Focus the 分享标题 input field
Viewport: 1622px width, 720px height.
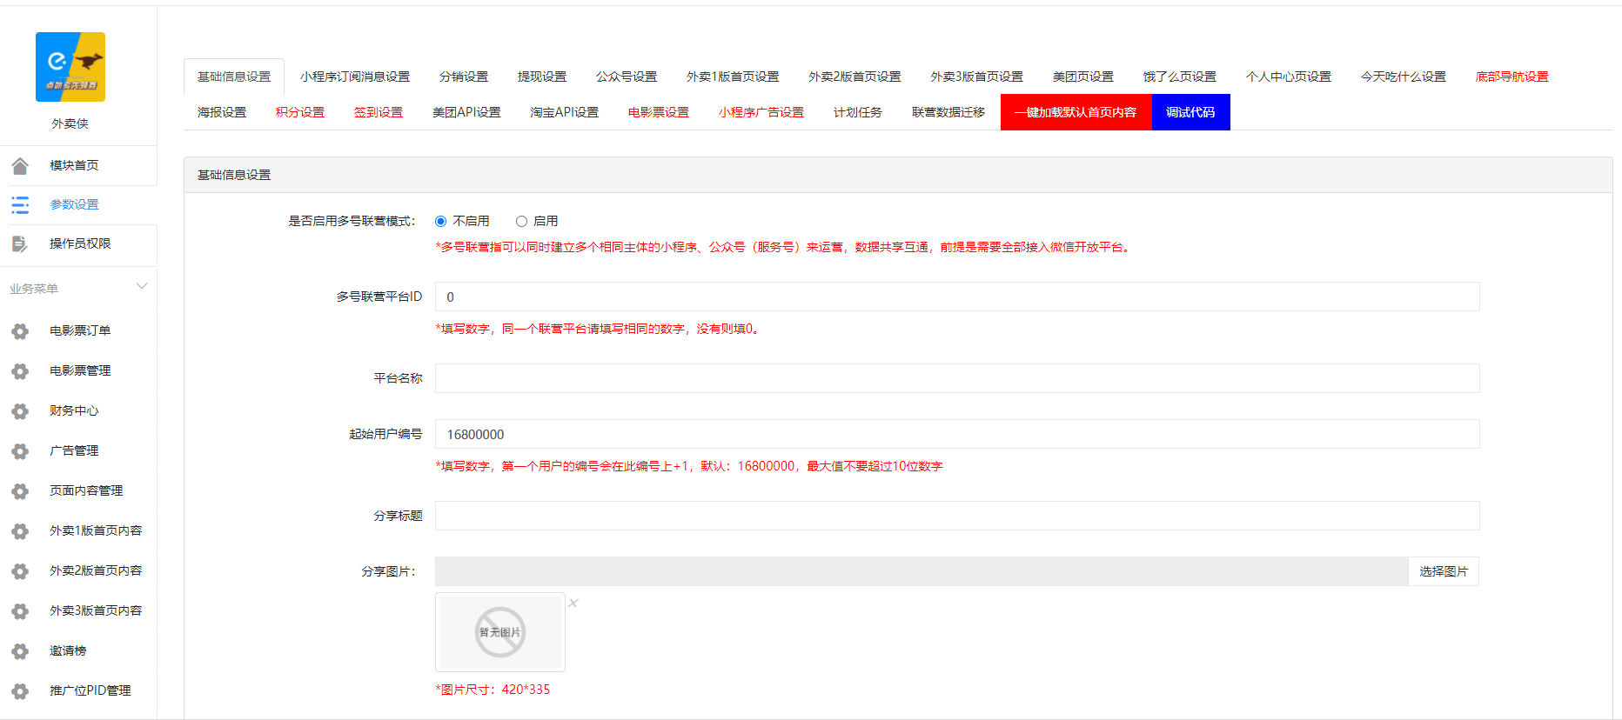click(957, 516)
